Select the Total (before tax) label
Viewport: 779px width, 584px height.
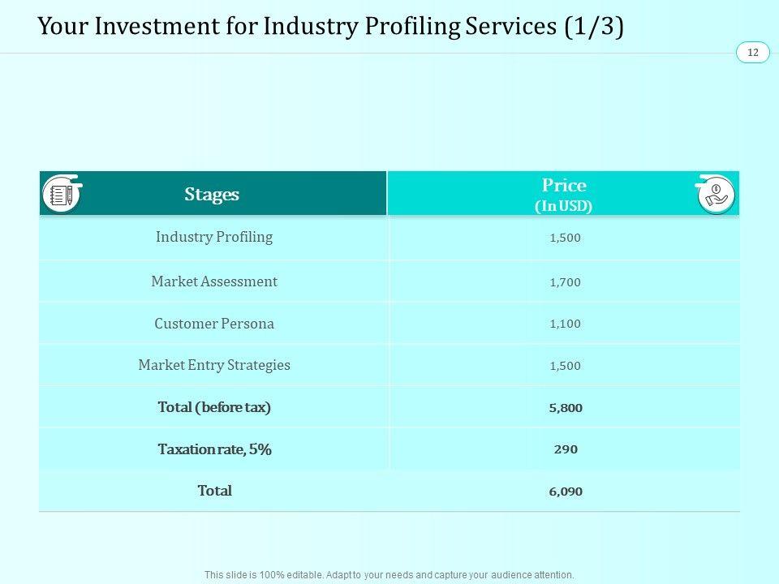point(214,407)
